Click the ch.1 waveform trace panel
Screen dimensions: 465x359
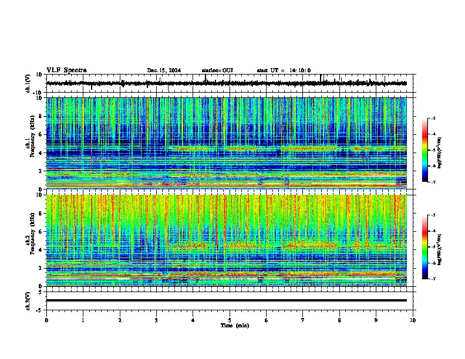[230, 83]
